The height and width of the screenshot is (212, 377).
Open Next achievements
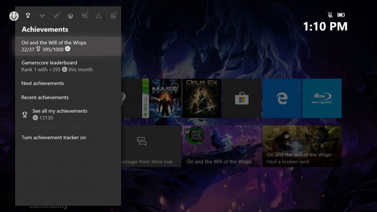(x=68, y=83)
